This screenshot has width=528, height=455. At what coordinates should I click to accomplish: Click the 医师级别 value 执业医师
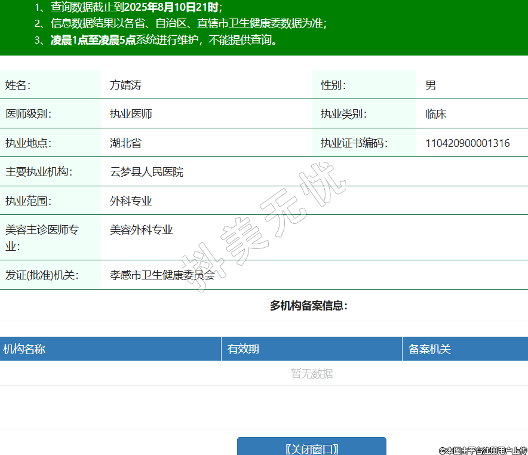click(131, 114)
